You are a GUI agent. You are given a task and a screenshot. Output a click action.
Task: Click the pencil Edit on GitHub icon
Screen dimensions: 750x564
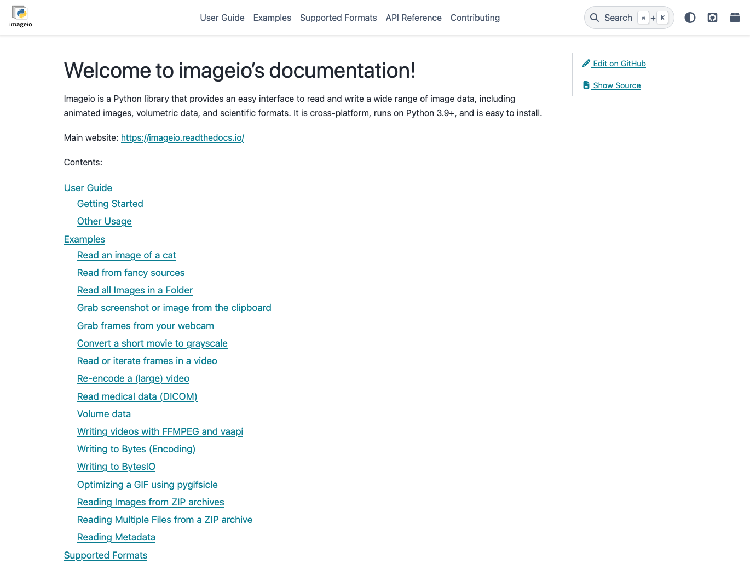pos(586,64)
